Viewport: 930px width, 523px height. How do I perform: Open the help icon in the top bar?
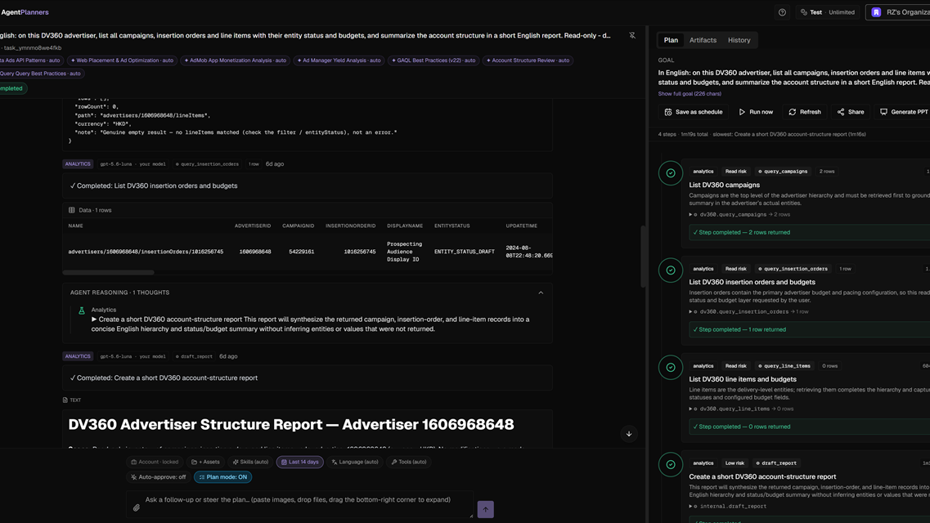(782, 12)
